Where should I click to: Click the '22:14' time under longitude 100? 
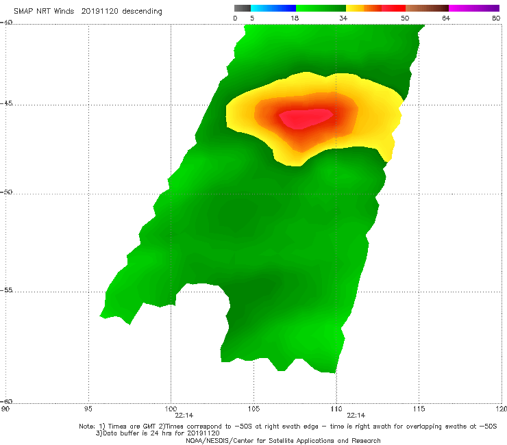pyautogui.click(x=184, y=416)
